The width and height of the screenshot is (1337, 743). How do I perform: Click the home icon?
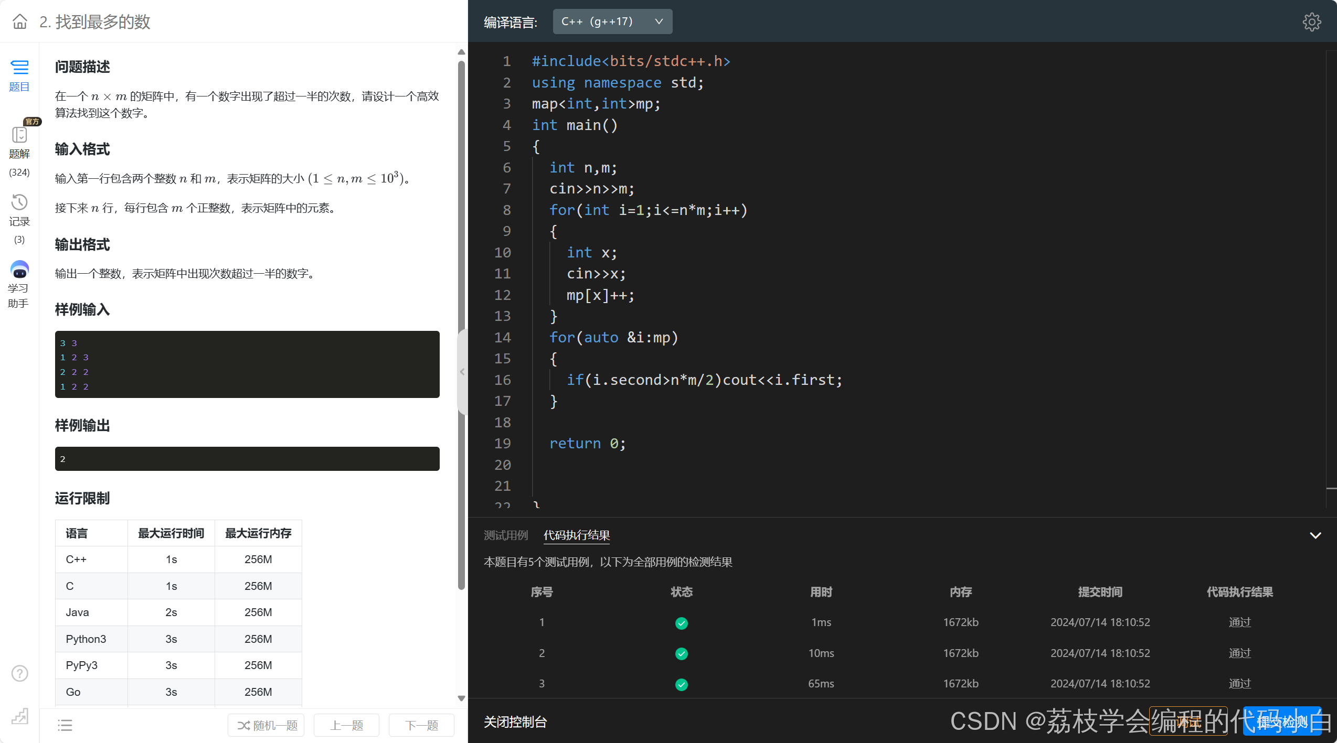coord(20,21)
